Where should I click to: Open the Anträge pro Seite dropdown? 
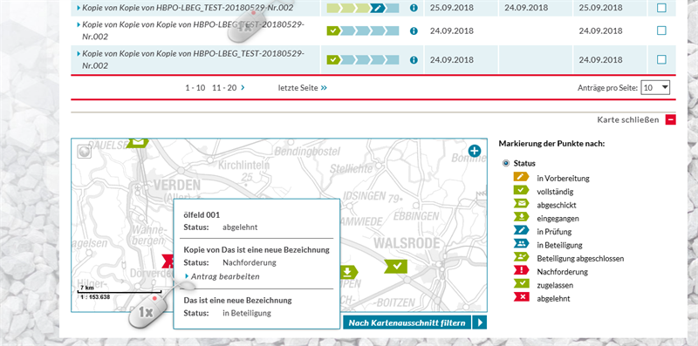pos(655,88)
